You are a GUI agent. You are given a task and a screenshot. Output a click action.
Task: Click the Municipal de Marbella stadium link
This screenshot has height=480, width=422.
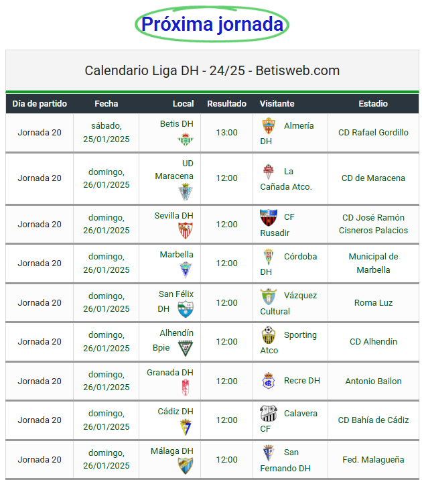(373, 263)
